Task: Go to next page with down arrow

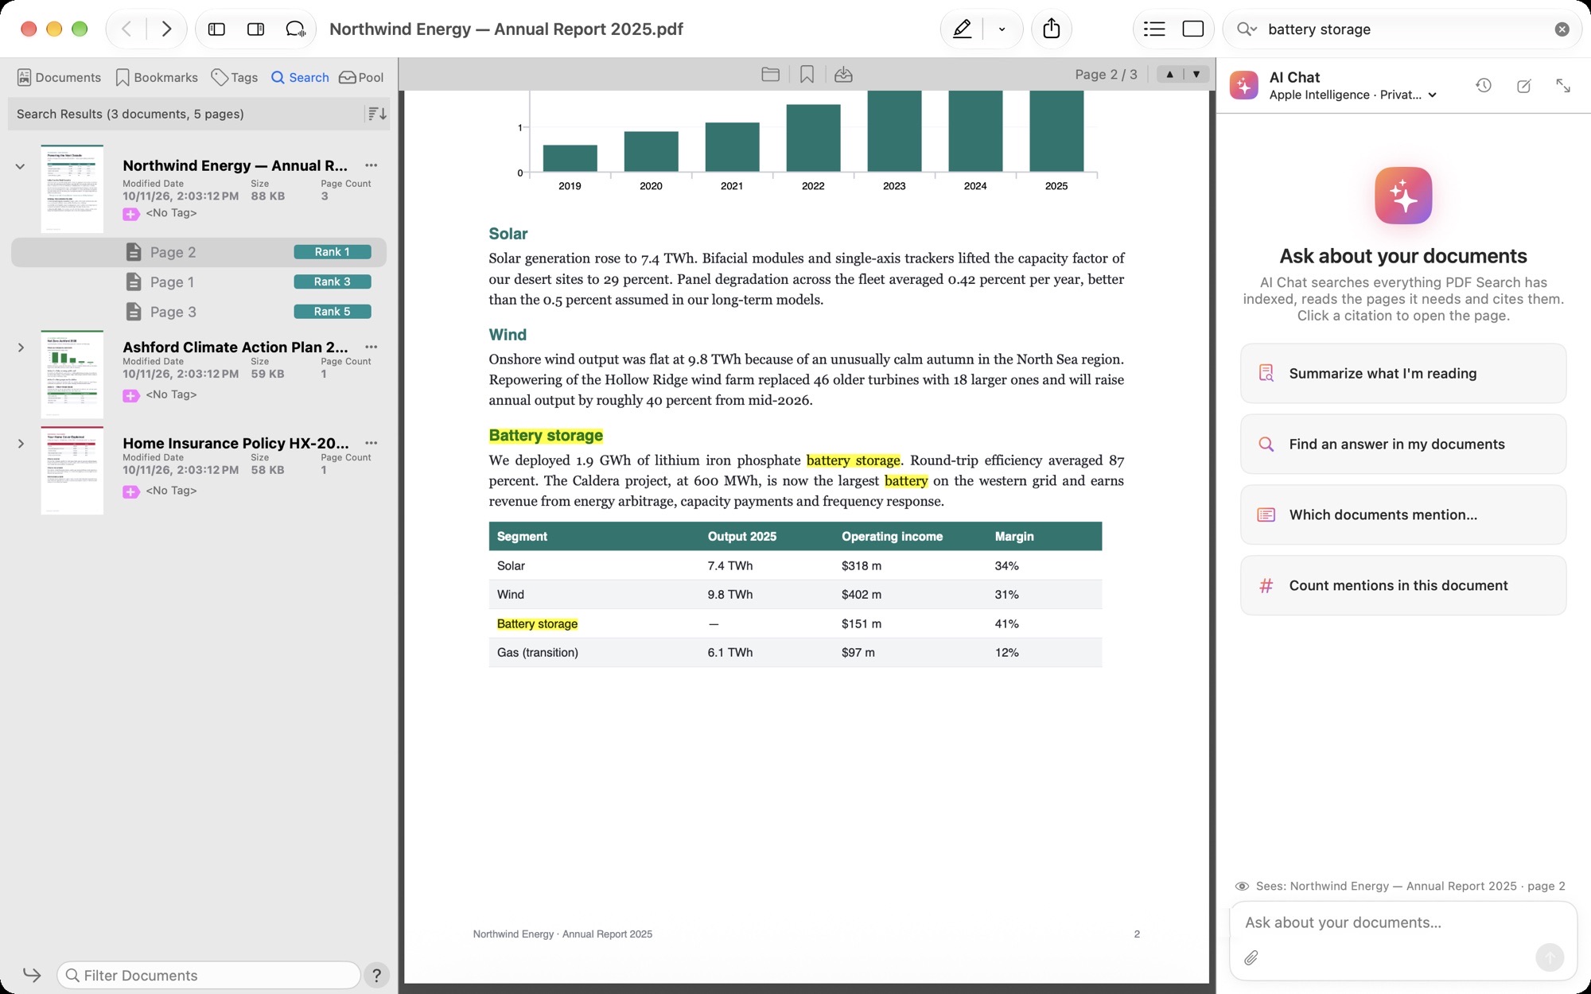Action: (x=1196, y=74)
